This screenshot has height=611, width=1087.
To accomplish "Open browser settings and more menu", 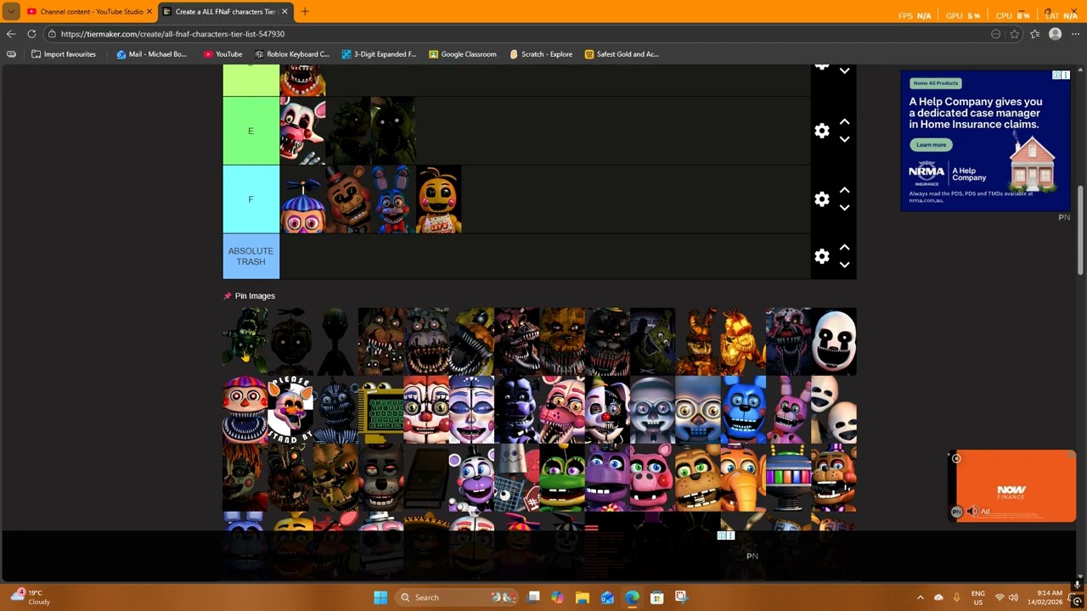I will pos(1074,34).
